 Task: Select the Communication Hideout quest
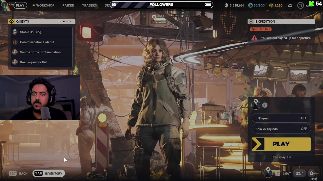pos(42,42)
